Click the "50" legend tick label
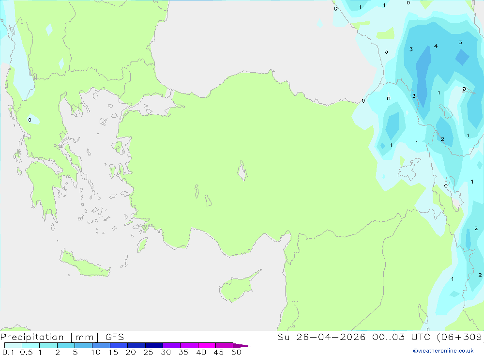The height and width of the screenshot is (355, 484). 236,352
